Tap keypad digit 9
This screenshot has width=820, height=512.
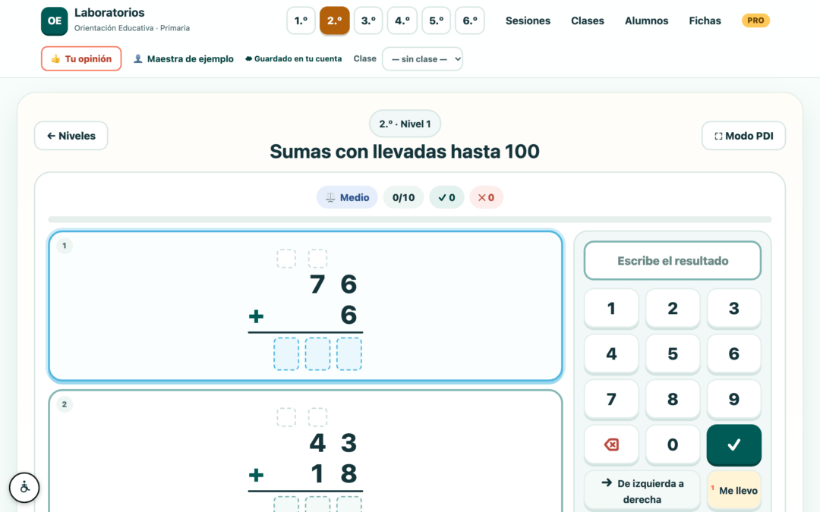click(x=733, y=399)
